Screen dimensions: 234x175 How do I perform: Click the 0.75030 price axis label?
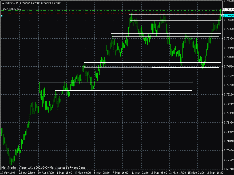click(x=228, y=57)
